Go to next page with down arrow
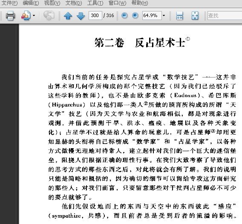This screenshot has width=242, height=224. [x=81, y=16]
